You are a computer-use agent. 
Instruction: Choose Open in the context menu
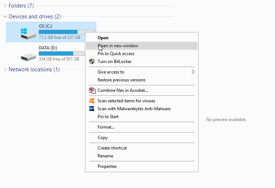[x=103, y=38]
